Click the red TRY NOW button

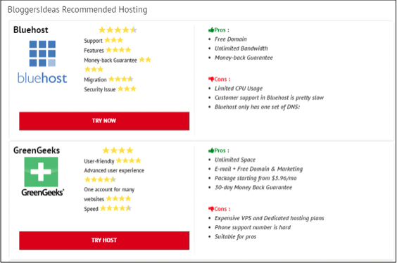[x=104, y=121]
